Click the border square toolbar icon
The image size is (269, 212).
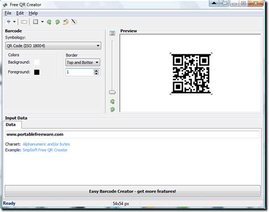point(36,22)
